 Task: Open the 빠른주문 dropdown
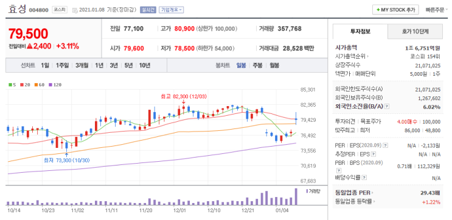tap(437, 10)
